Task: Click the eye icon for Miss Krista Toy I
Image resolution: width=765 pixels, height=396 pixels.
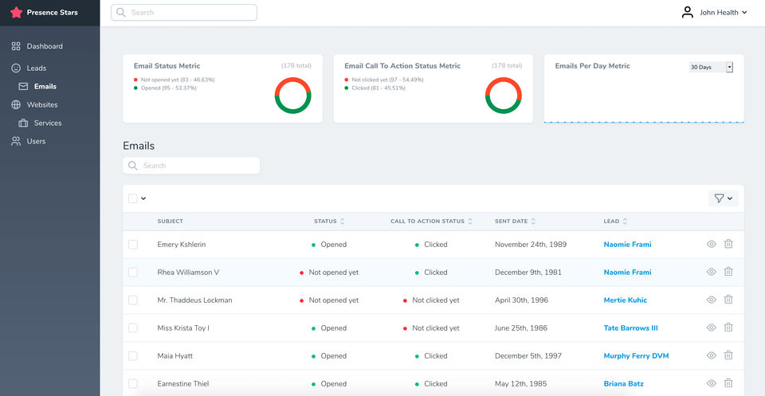Action: coord(712,327)
